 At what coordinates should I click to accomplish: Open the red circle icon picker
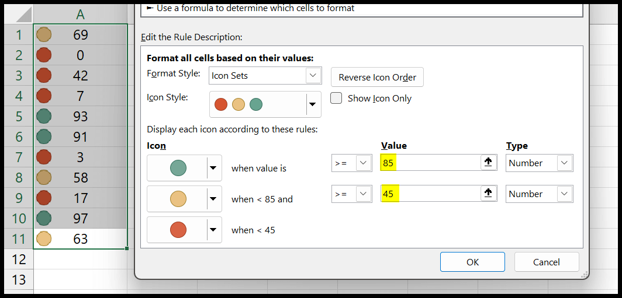pos(214,230)
